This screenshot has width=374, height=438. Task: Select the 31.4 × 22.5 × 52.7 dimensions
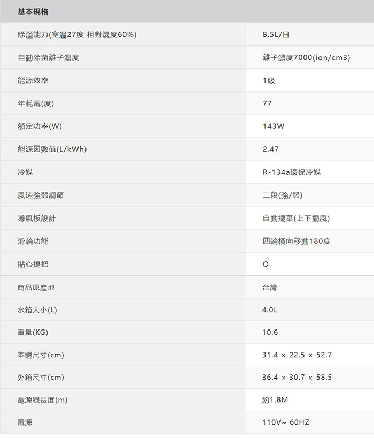297,355
